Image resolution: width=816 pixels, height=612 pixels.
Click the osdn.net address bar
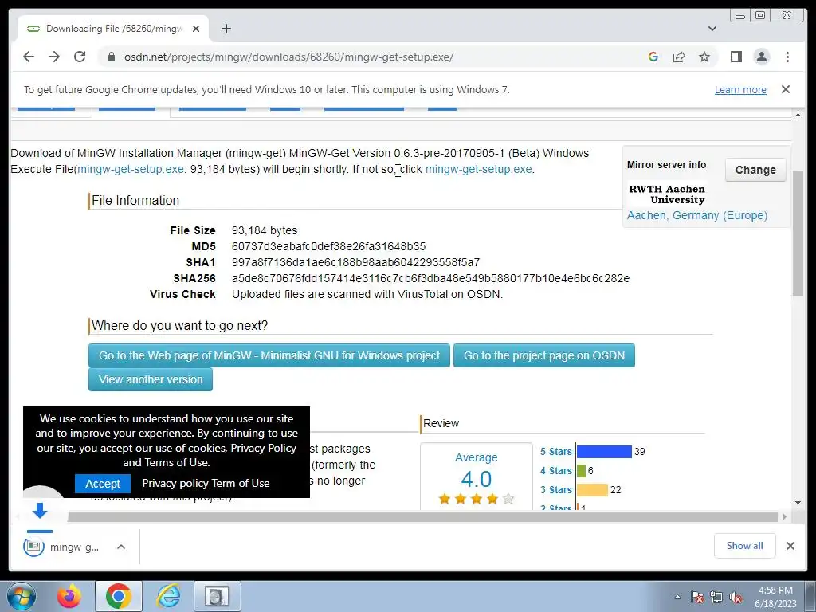point(288,57)
